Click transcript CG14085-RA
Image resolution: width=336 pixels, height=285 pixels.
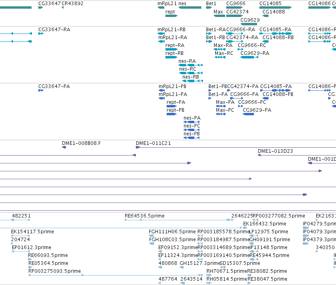[x=276, y=34]
